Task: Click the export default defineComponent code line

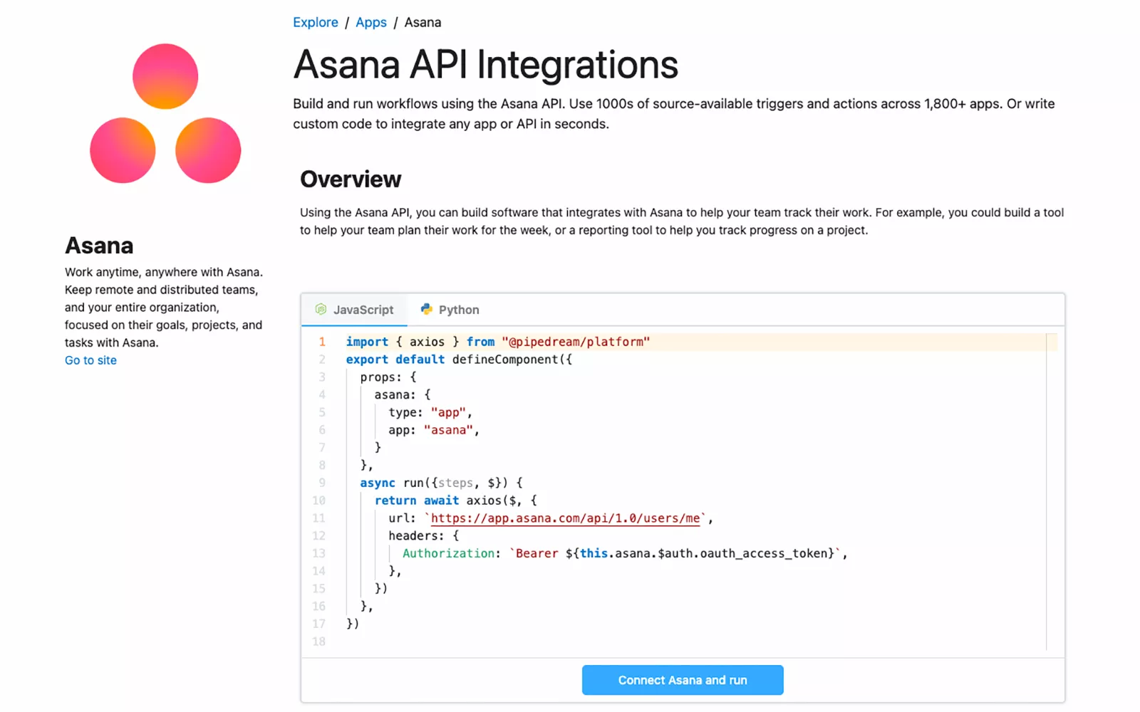Action: [x=459, y=360]
